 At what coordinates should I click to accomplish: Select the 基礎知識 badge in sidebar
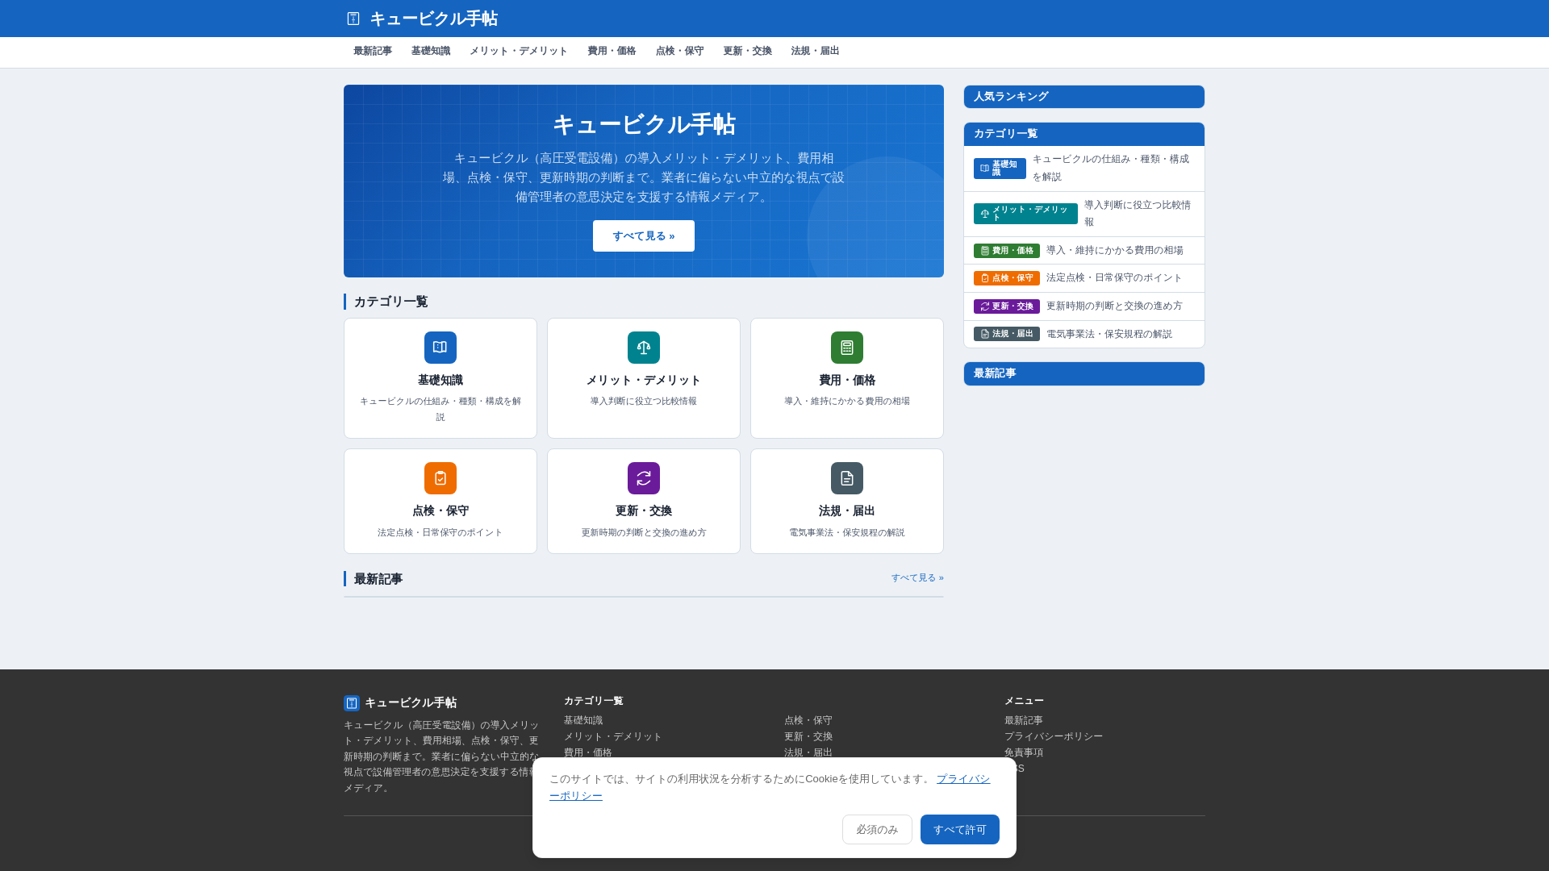(x=1000, y=169)
